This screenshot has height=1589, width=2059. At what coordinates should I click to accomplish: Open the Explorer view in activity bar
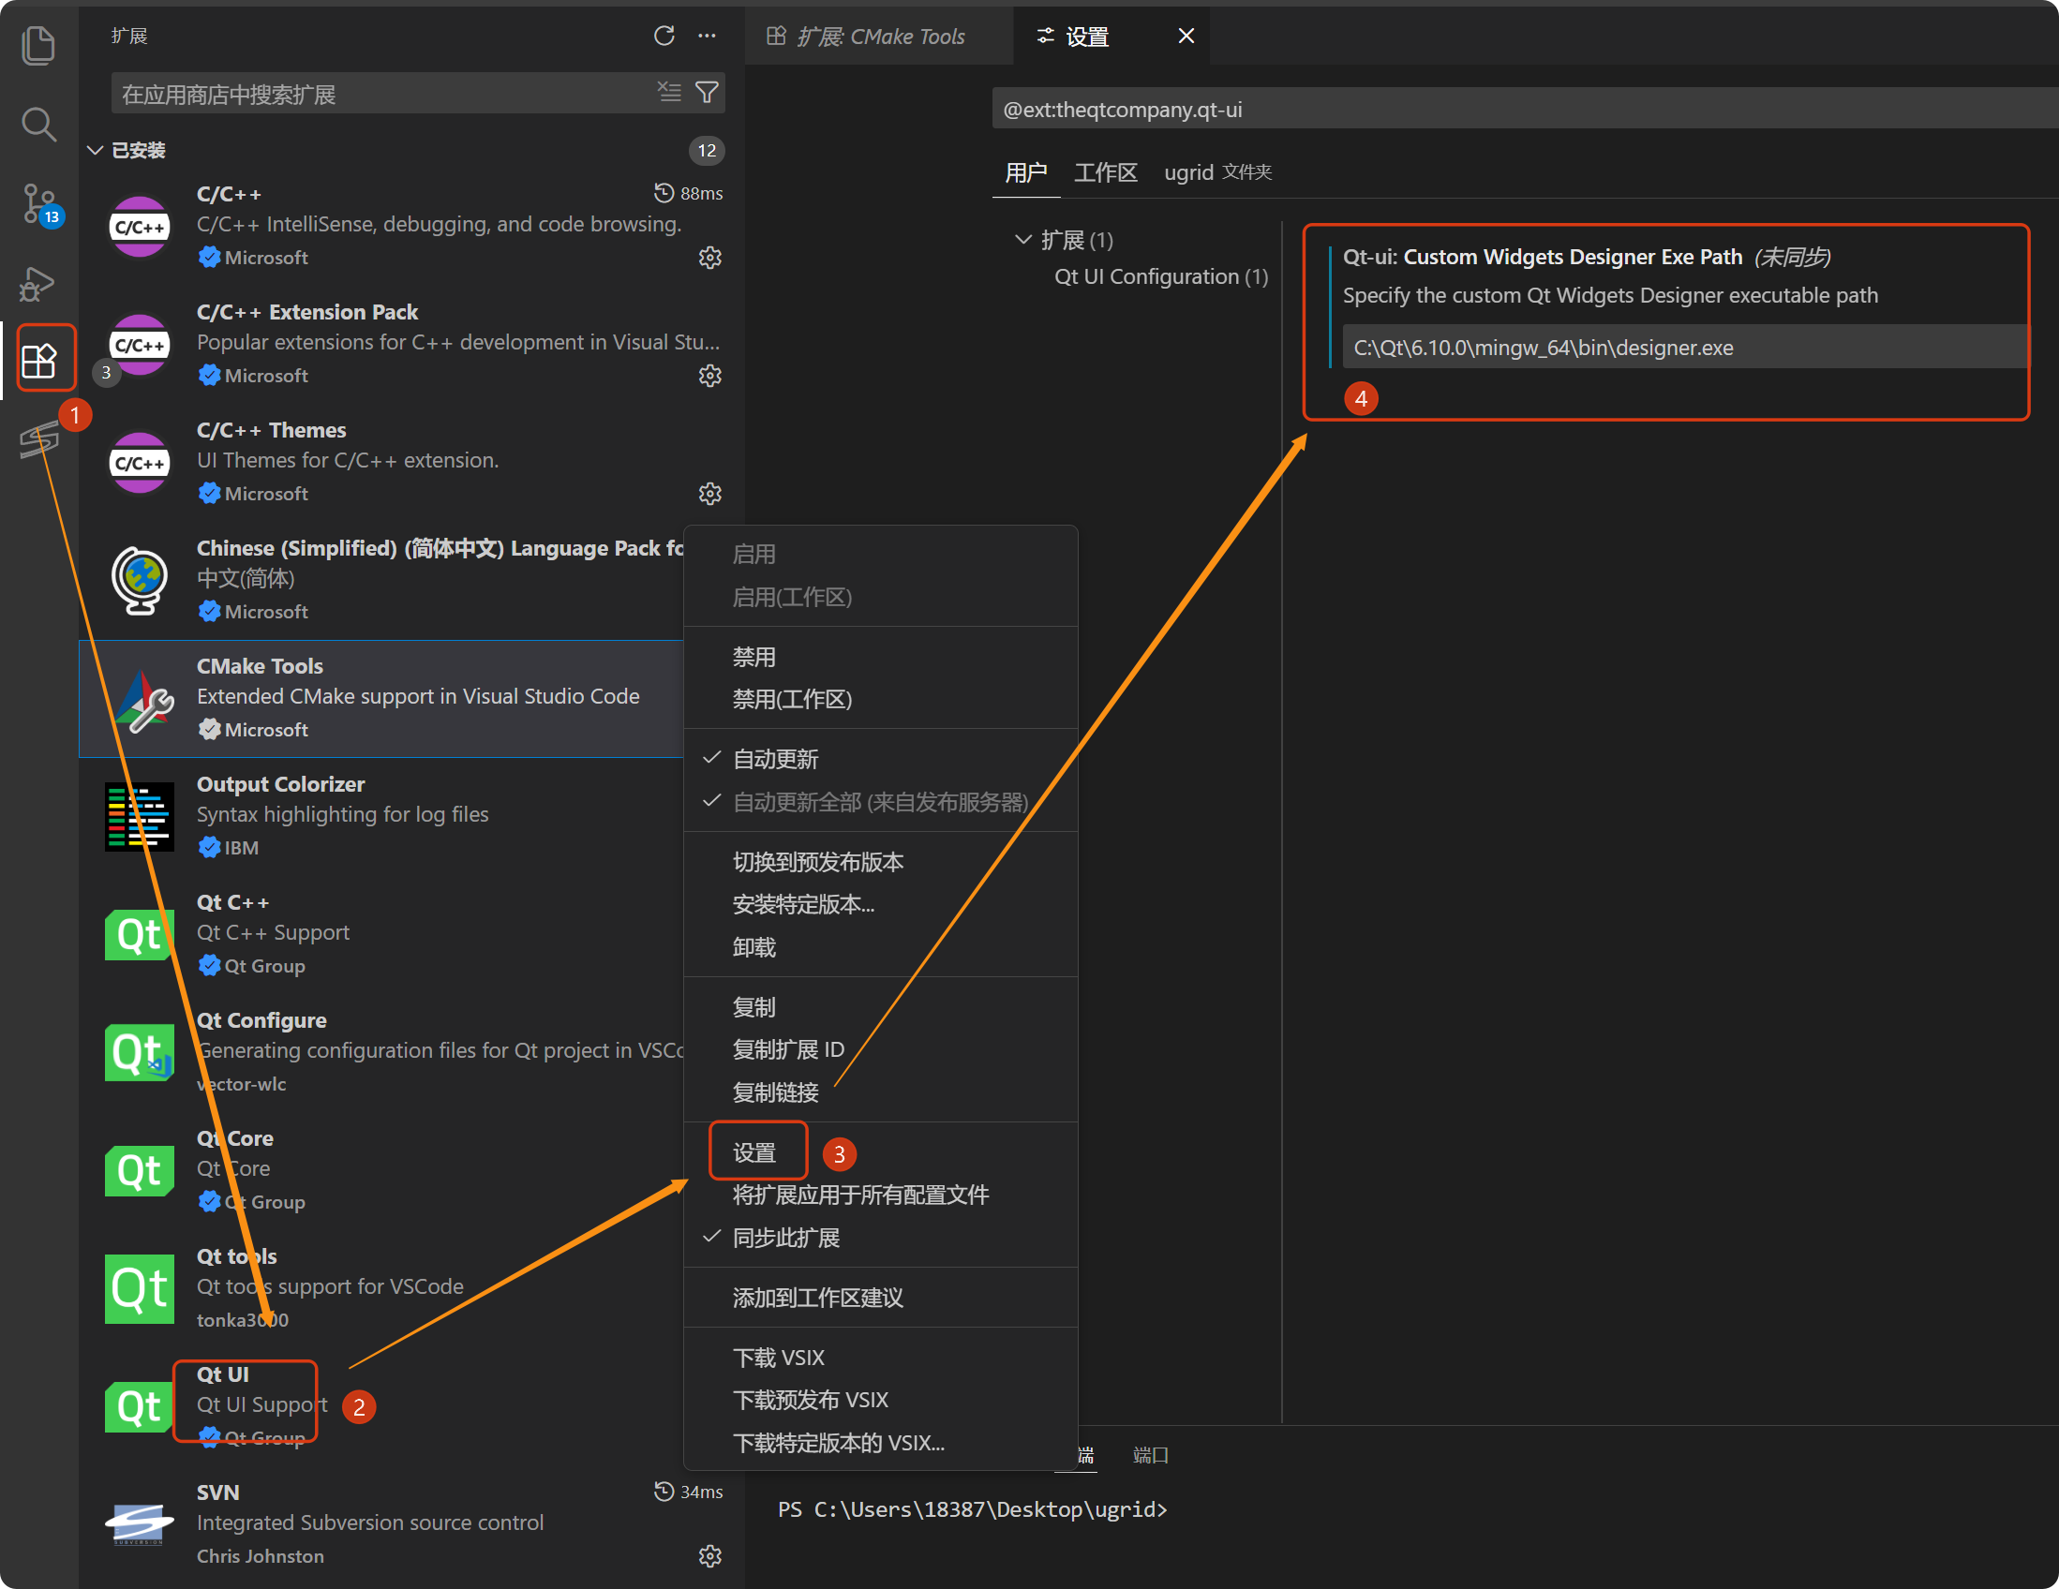(37, 45)
